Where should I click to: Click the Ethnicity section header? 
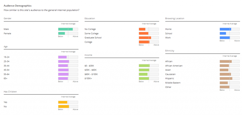(170, 51)
